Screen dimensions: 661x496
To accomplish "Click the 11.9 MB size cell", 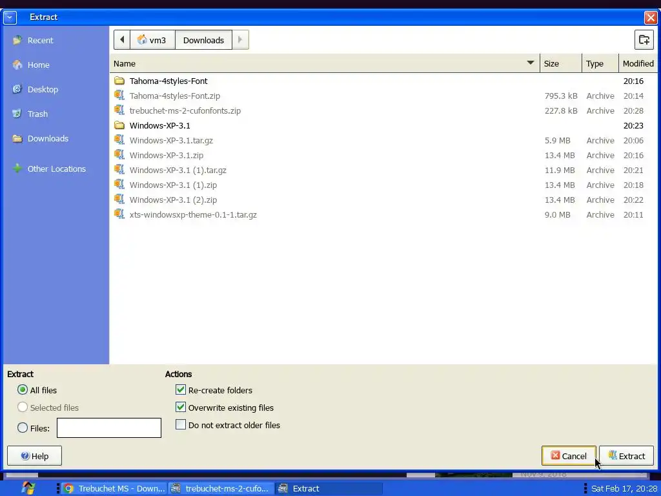I will [x=560, y=170].
